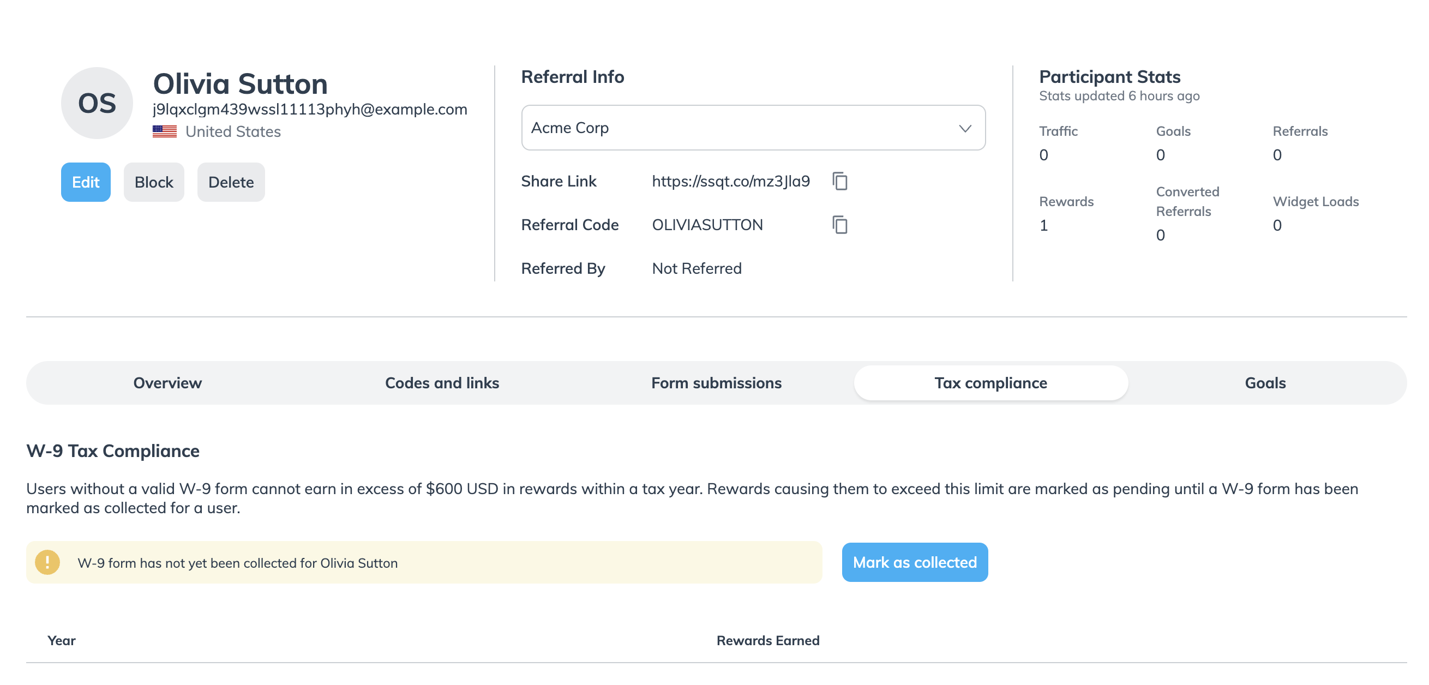
Task: Click the Delete button for Olivia Sutton
Action: click(x=231, y=181)
